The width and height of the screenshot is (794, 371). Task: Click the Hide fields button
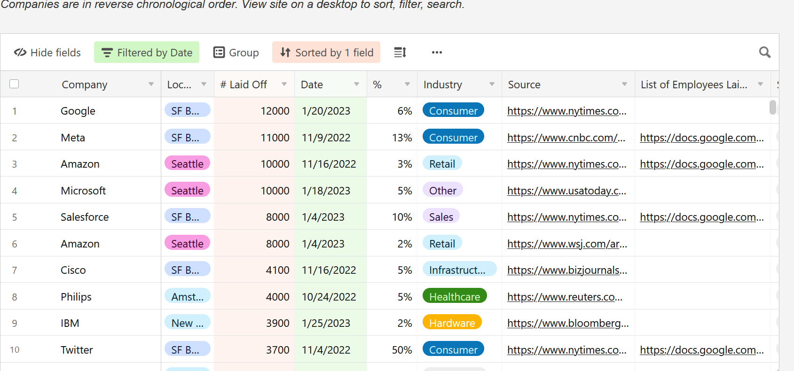tap(47, 52)
